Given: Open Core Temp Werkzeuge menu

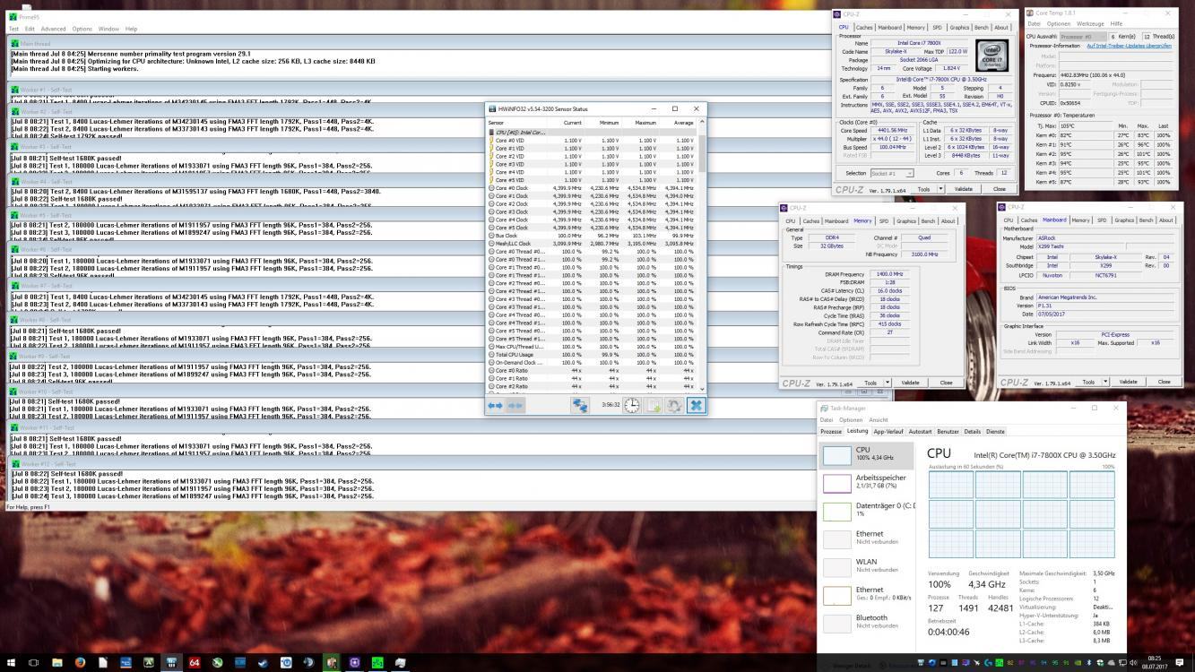Looking at the screenshot, I should point(1090,24).
